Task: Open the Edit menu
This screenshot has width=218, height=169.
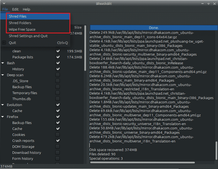Action: click(15, 9)
